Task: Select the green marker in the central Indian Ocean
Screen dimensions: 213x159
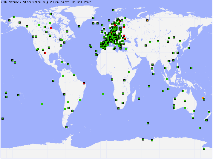Action: pyautogui.click(x=149, y=87)
